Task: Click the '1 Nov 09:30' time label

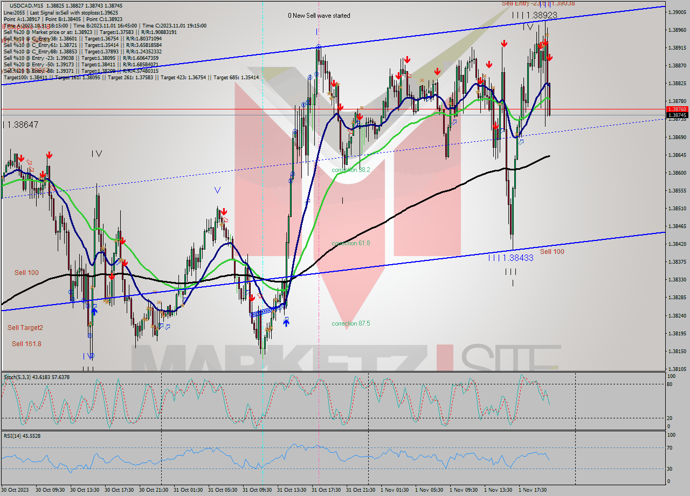Action: pyautogui.click(x=464, y=490)
